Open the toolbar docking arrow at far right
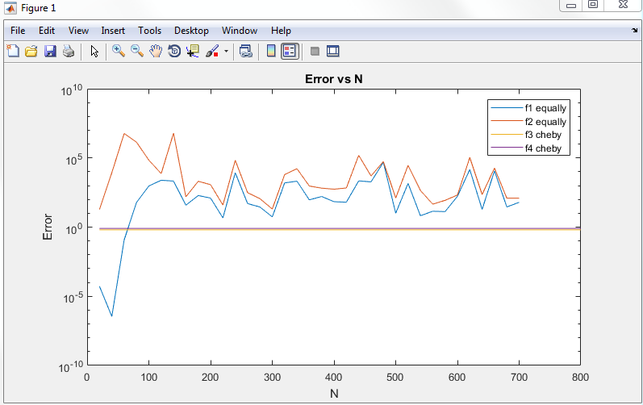This screenshot has height=405, width=643. [x=634, y=31]
